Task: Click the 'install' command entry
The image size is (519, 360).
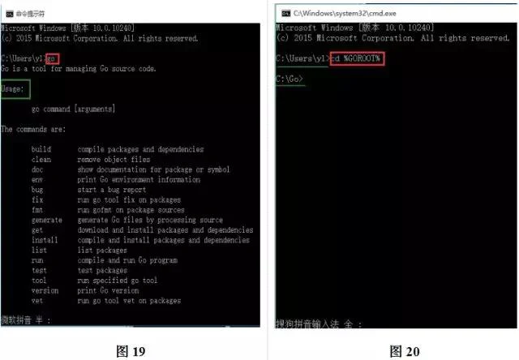Action: click(45, 240)
